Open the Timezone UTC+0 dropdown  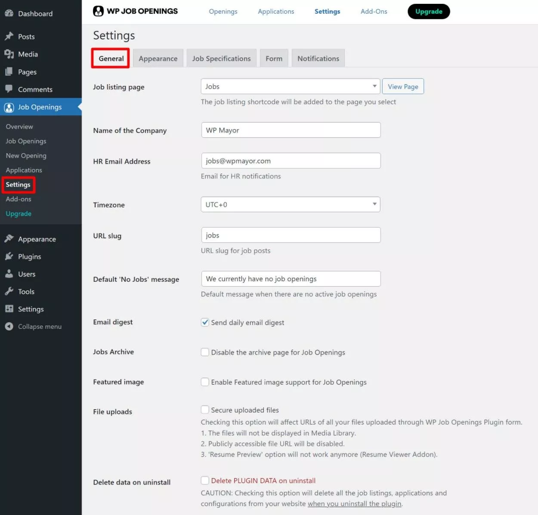(291, 204)
